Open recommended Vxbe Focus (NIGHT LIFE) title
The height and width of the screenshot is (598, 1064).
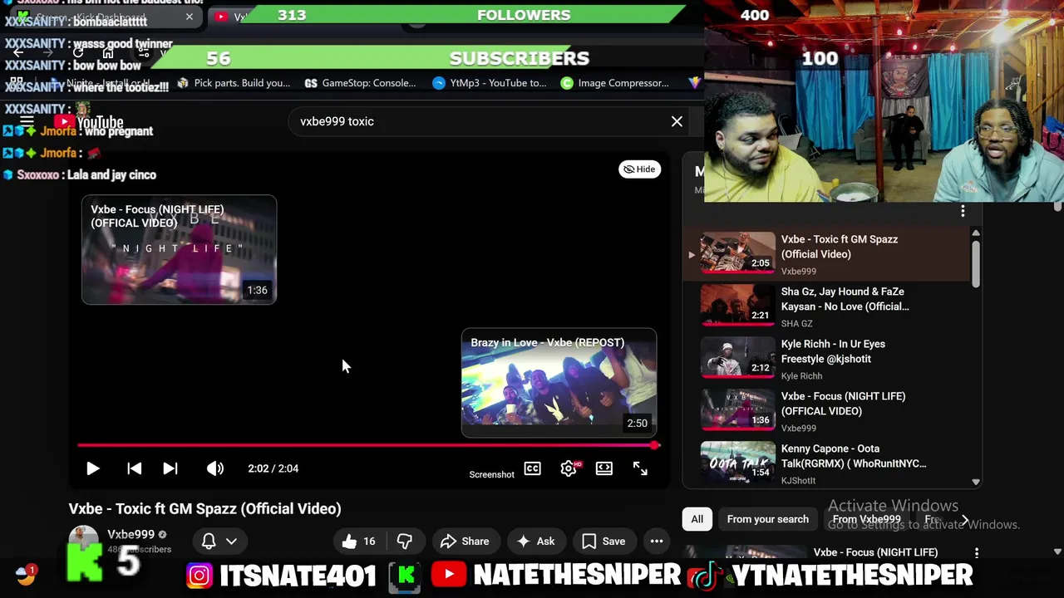[875, 552]
